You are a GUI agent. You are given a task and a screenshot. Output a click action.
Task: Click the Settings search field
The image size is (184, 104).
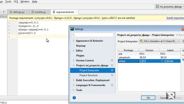93,35
